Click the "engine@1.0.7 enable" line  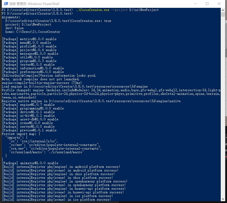(x=28, y=105)
